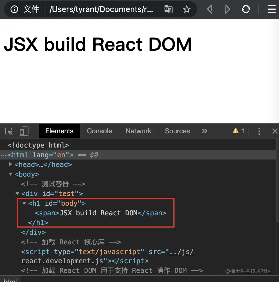
Task: Select the span JSX build React DOM line
Action: click(100, 213)
